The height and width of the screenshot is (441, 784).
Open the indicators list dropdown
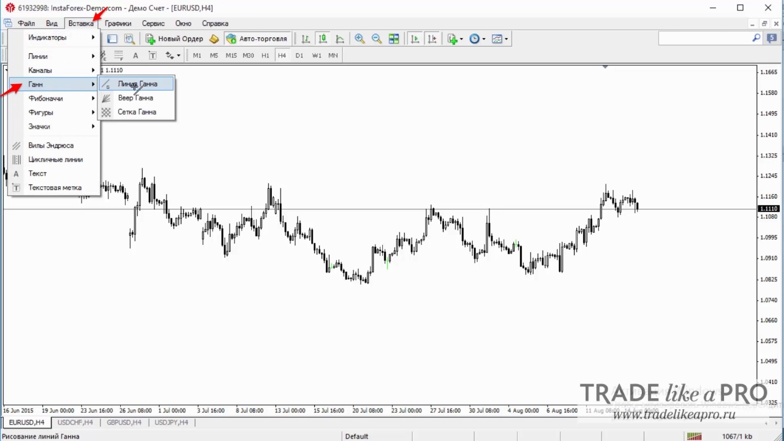454,39
